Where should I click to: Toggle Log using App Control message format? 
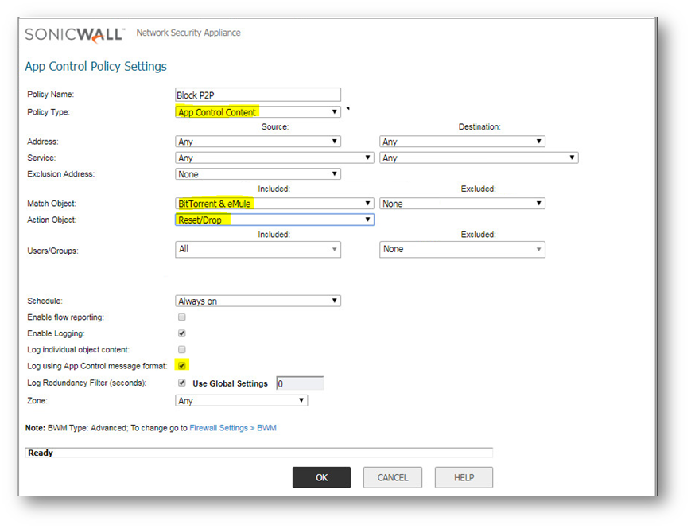pos(182,366)
